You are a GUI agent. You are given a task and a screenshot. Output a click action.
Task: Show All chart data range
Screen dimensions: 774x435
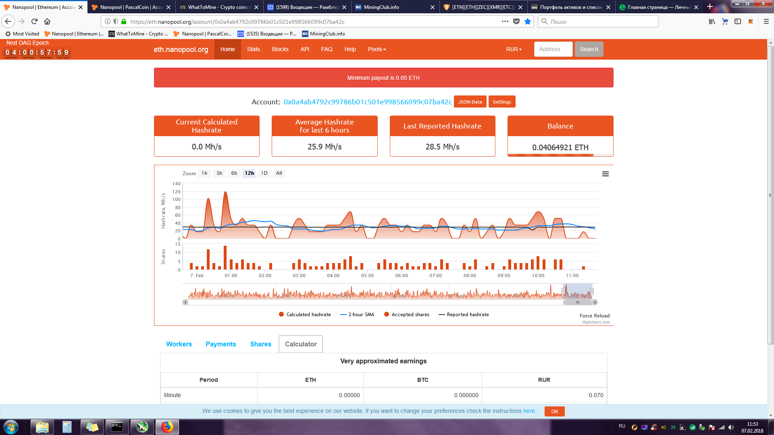(279, 173)
